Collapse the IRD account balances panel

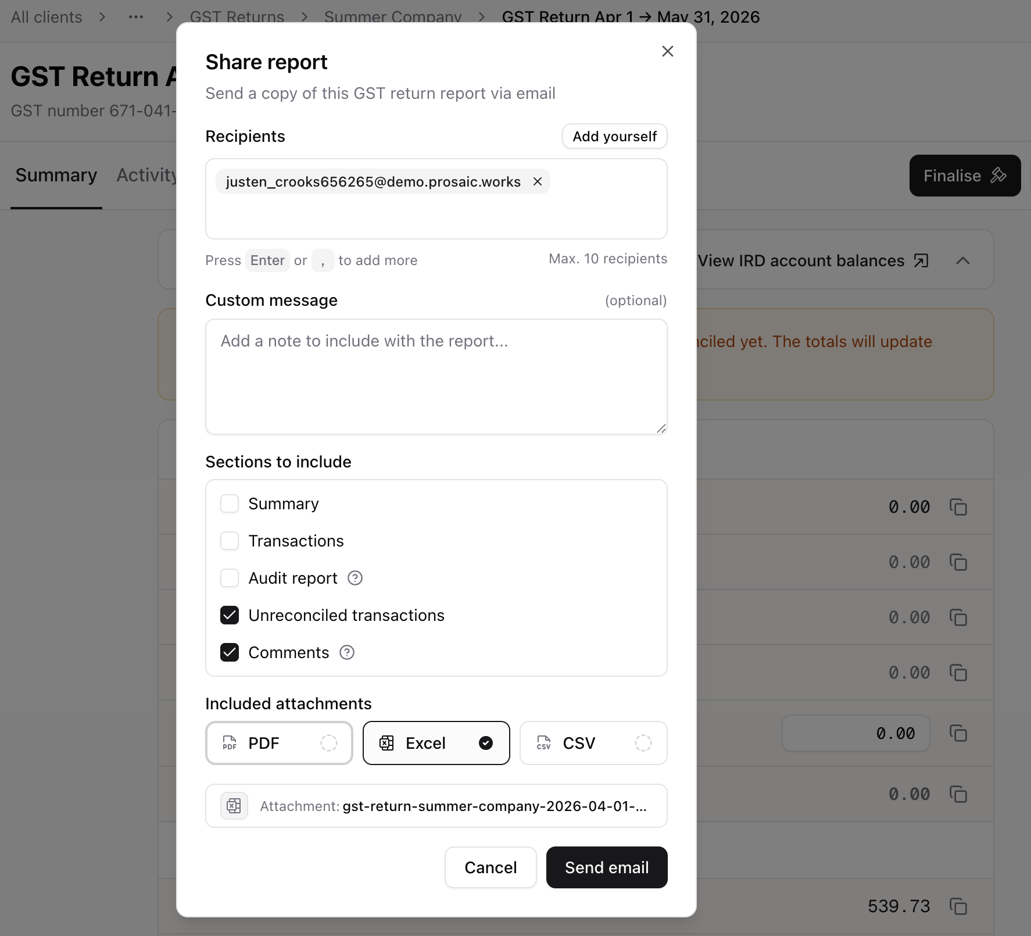[963, 260]
